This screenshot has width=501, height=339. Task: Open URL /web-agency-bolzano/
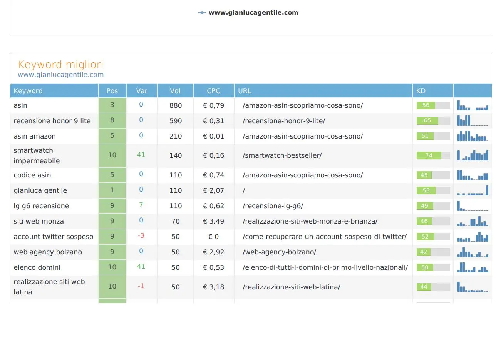280,252
